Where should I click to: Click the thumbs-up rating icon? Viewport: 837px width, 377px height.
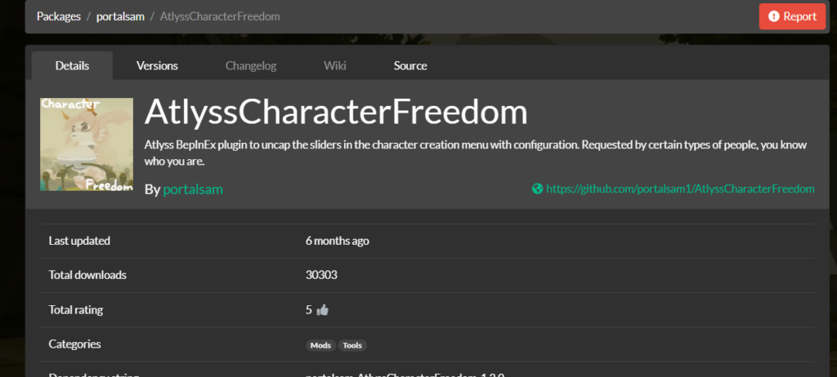coord(322,310)
